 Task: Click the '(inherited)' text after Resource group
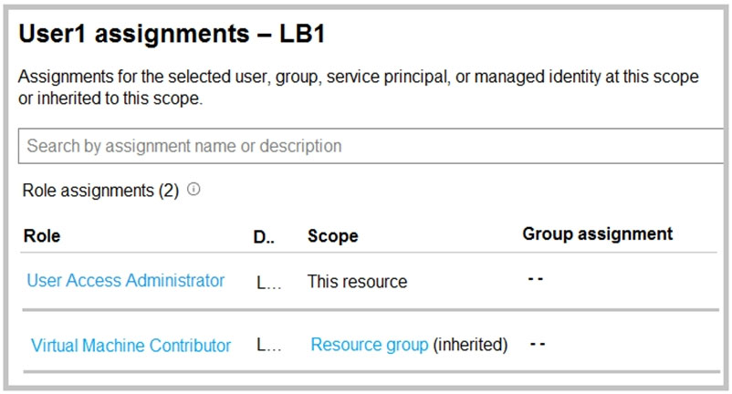(x=470, y=345)
